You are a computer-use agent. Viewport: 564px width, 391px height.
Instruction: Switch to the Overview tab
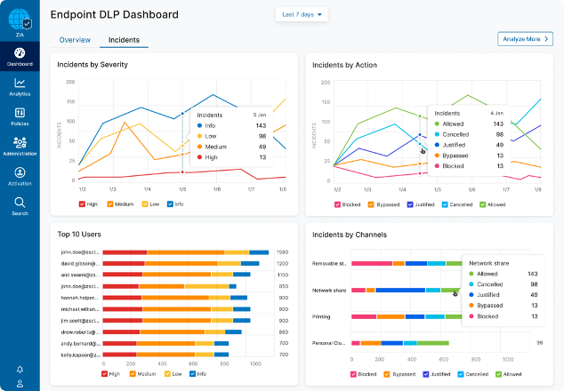click(x=75, y=40)
